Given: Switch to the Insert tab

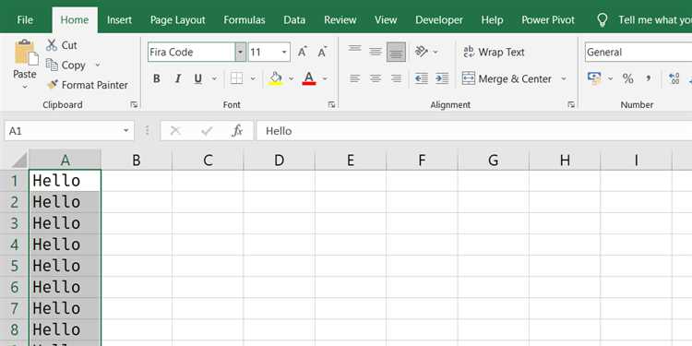Looking at the screenshot, I should (x=119, y=20).
